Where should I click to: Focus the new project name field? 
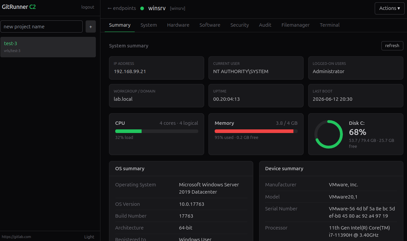(x=41, y=27)
